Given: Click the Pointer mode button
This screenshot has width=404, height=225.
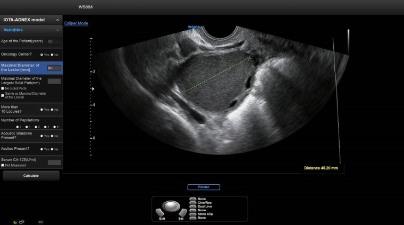Looking at the screenshot, I should click(203, 187).
